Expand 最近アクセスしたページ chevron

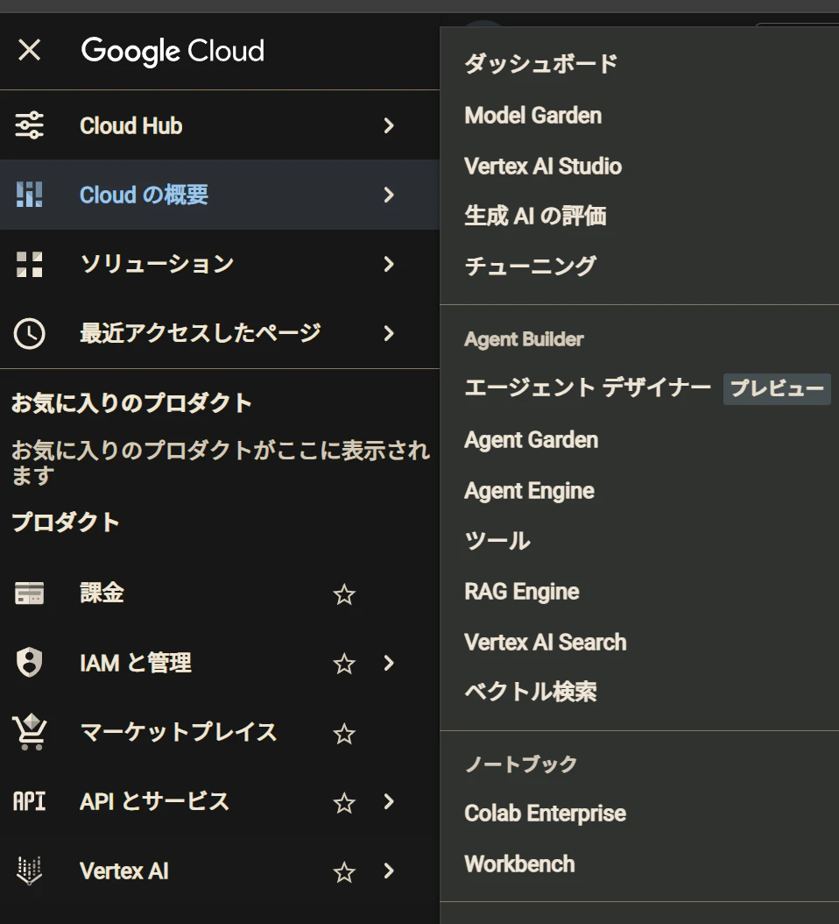tap(389, 333)
